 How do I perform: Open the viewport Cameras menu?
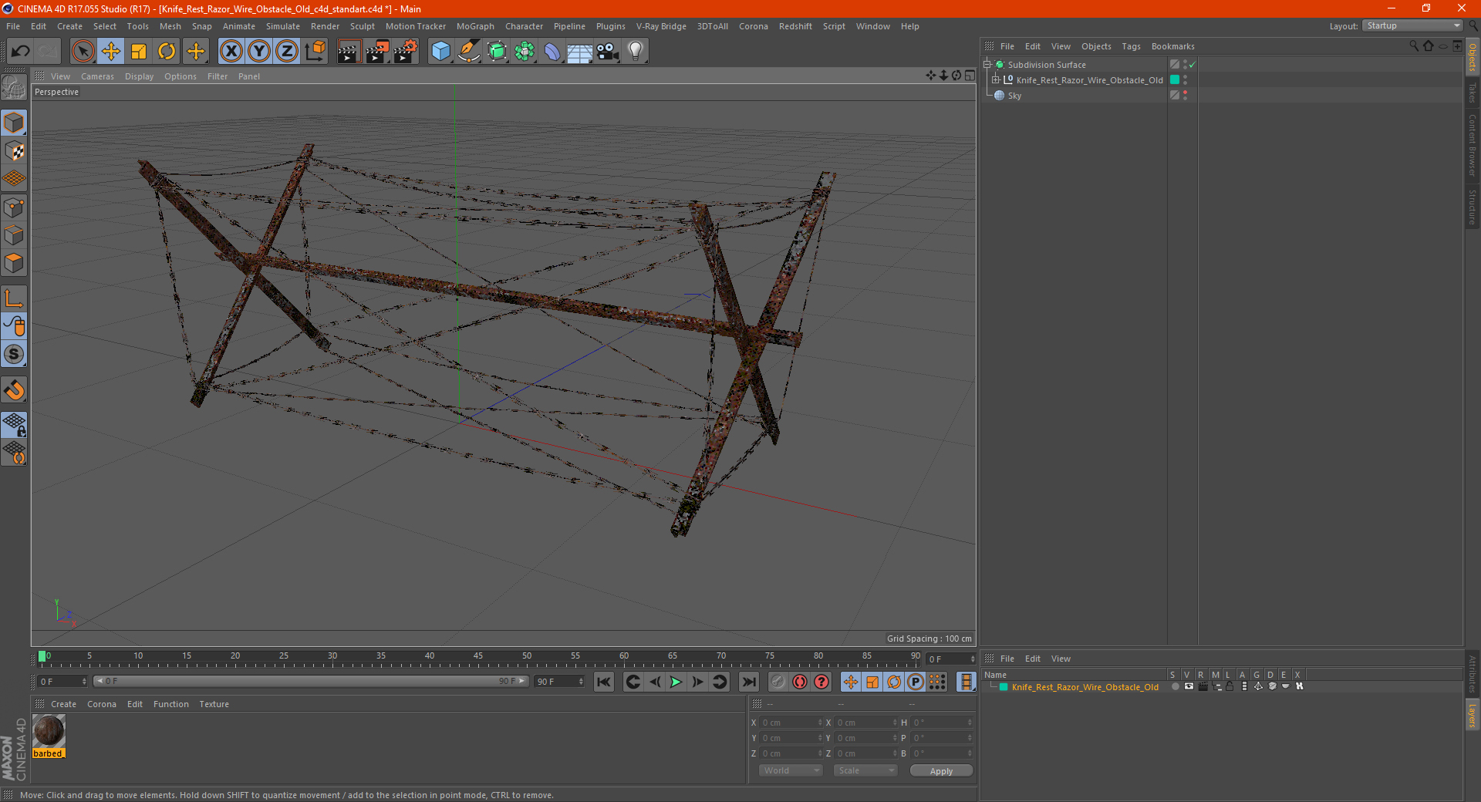click(97, 76)
